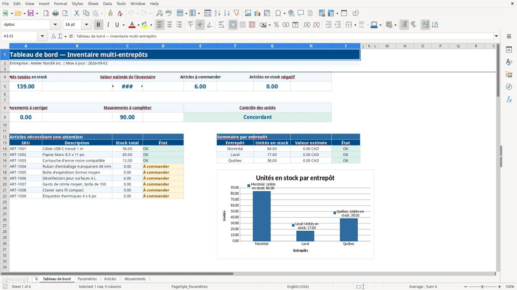The width and height of the screenshot is (517, 290).
Task: Run spelling check
Action: coord(169,13)
